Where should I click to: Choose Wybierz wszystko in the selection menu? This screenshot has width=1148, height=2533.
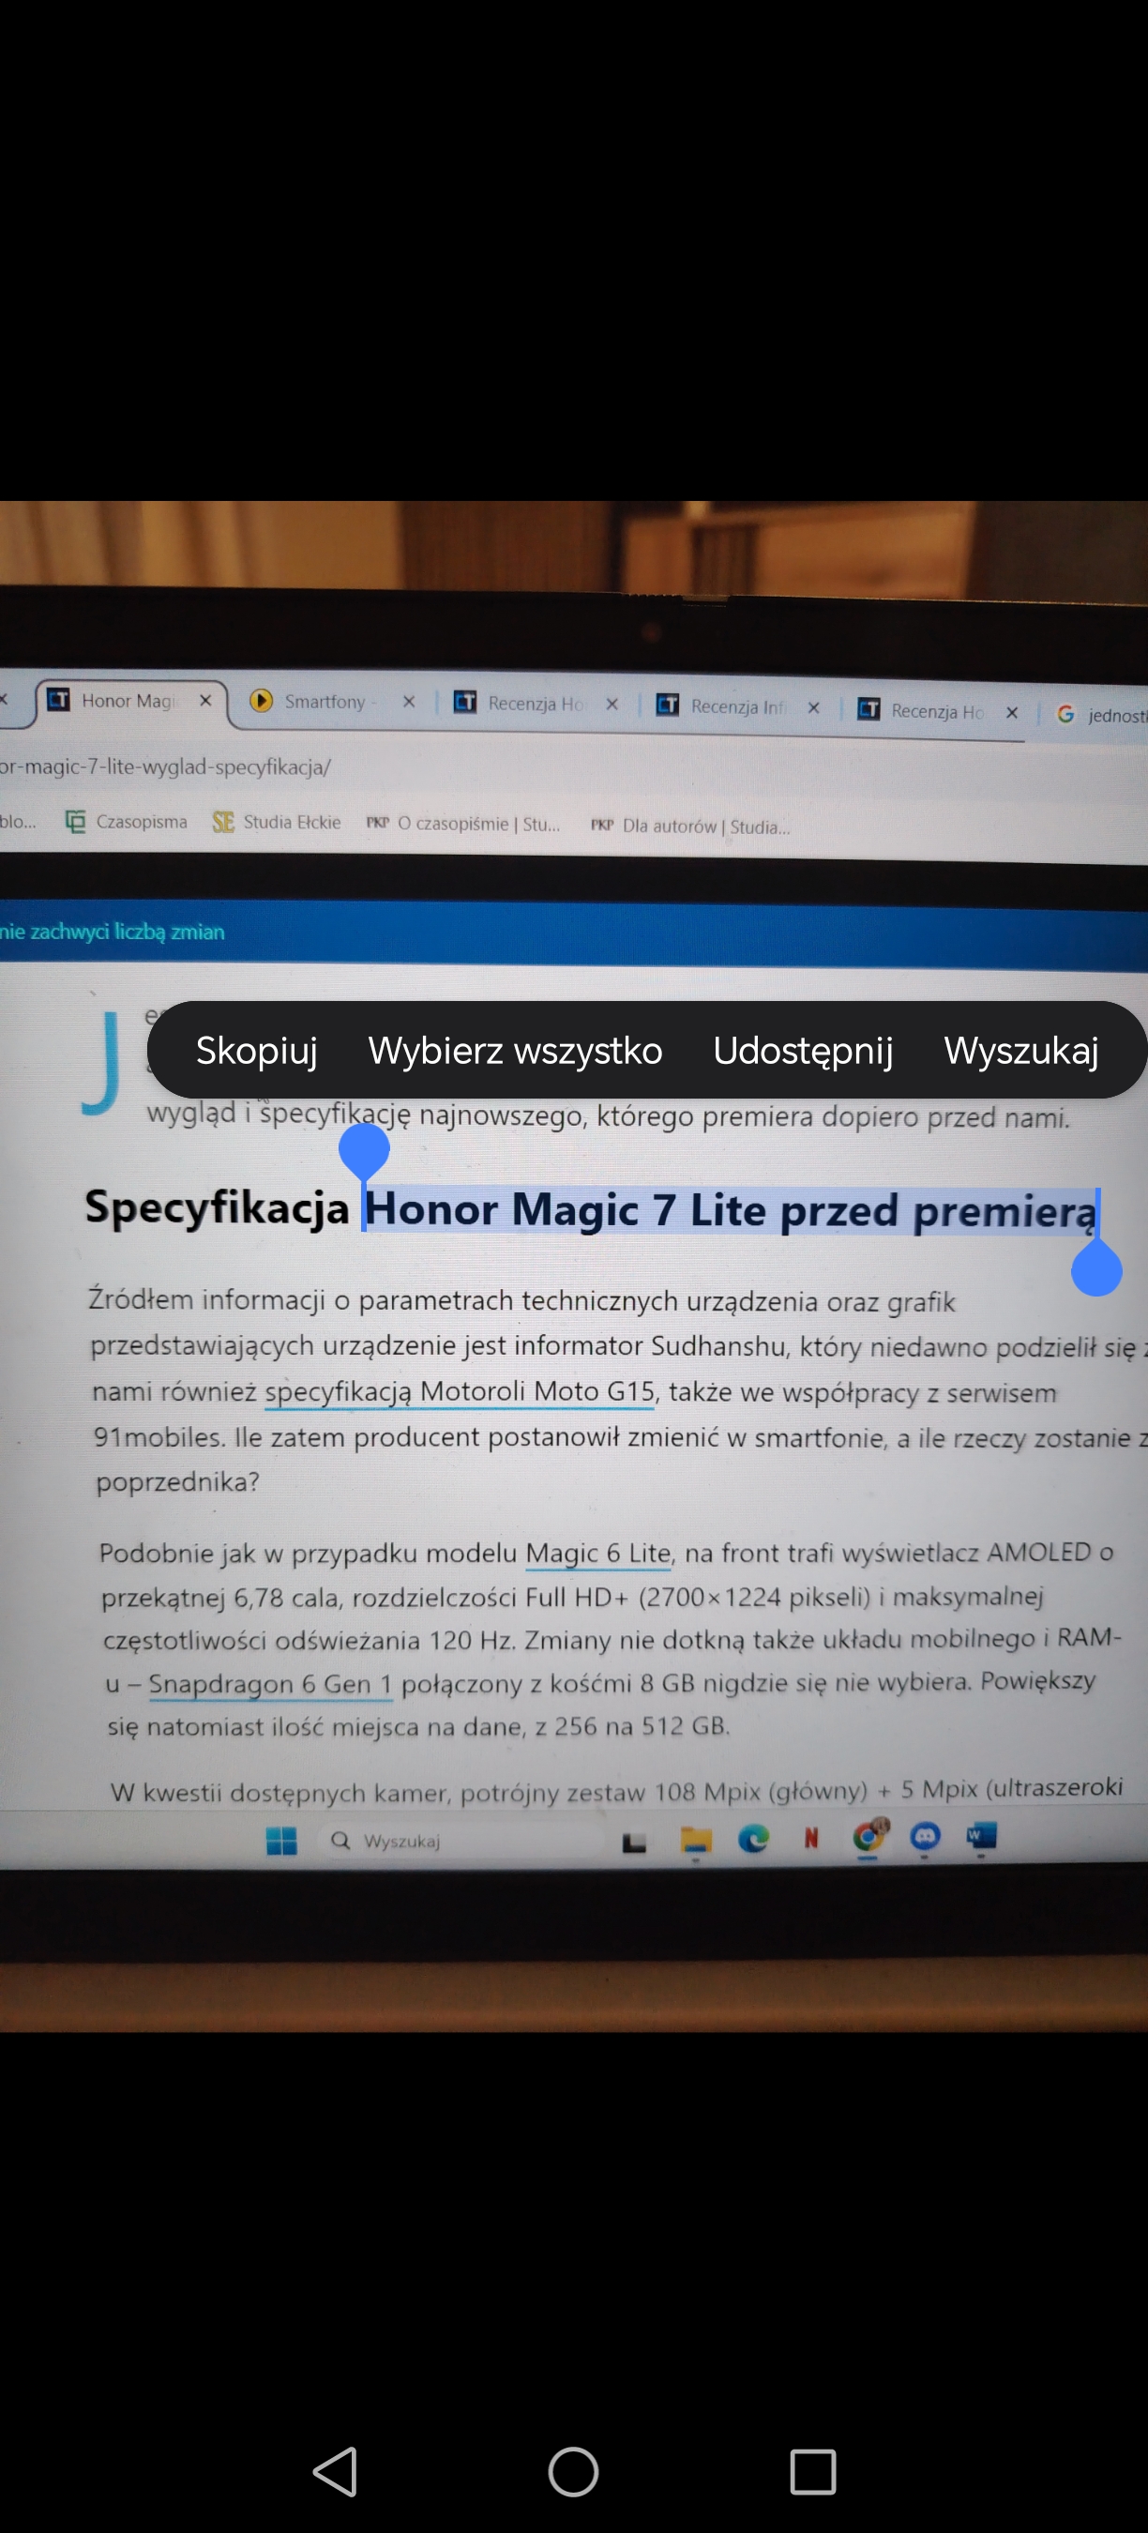click(x=515, y=1050)
